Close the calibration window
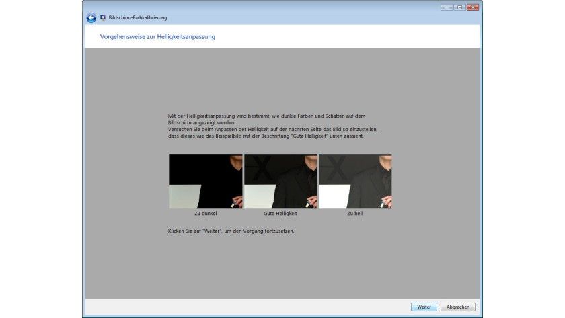 473,7
